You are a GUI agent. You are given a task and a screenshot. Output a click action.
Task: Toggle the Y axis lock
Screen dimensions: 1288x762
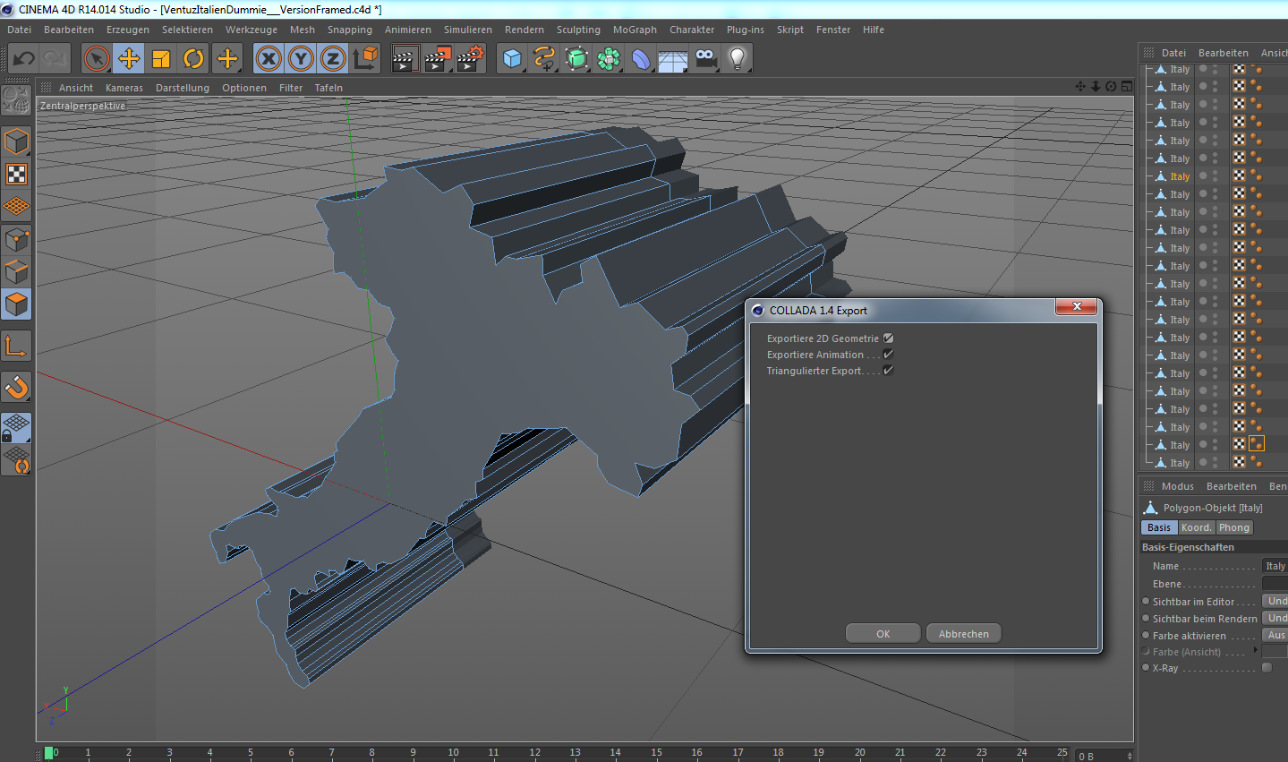[301, 59]
